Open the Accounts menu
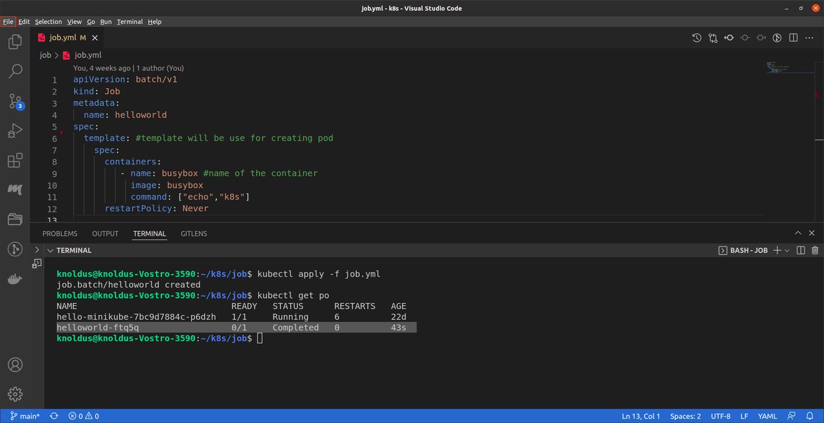 tap(15, 365)
